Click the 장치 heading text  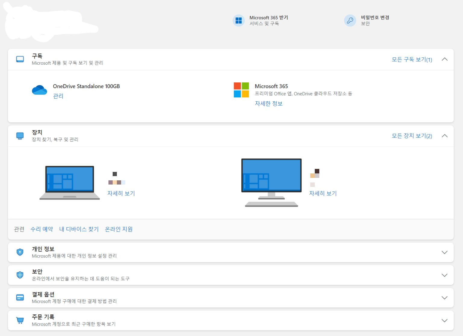tap(37, 132)
